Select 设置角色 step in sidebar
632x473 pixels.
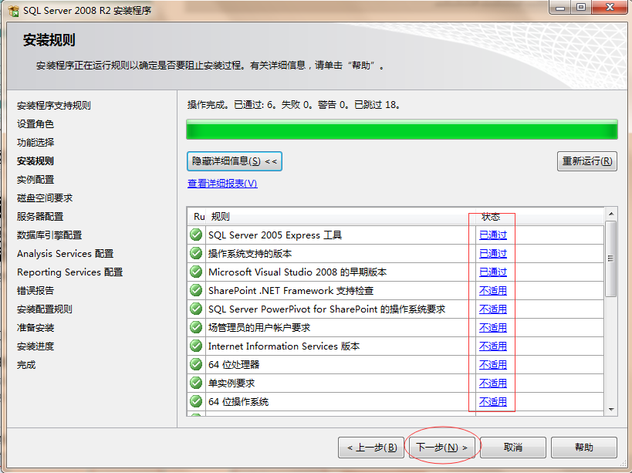[x=35, y=123]
